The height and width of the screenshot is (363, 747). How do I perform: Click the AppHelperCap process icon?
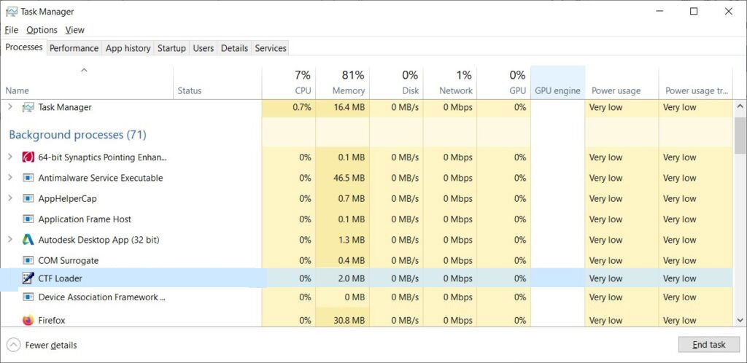(x=28, y=198)
